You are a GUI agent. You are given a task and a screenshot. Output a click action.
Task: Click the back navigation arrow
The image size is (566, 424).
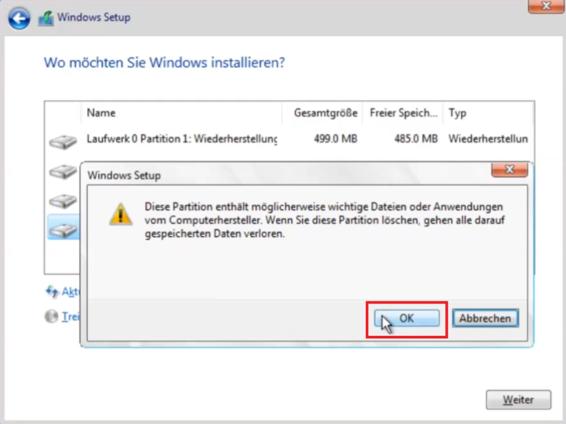(19, 18)
